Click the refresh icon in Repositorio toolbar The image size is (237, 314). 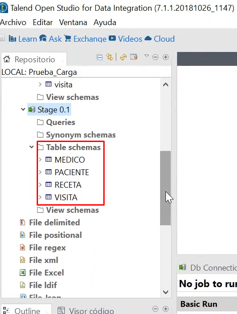tap(123, 57)
